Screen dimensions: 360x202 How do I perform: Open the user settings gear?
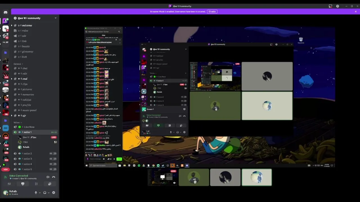53,193
